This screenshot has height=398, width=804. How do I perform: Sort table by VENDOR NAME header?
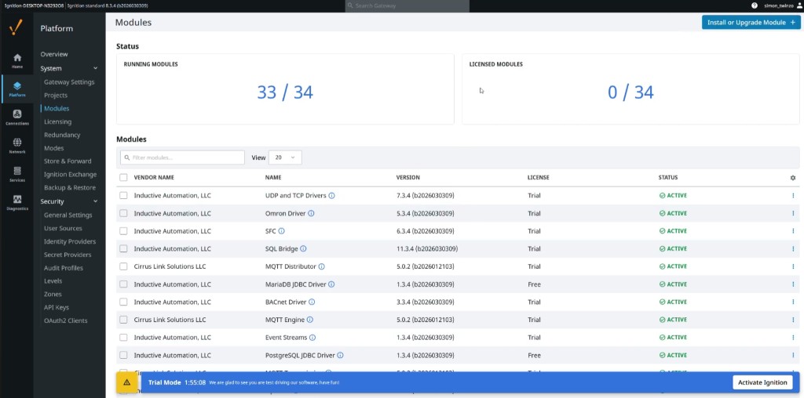click(x=154, y=178)
